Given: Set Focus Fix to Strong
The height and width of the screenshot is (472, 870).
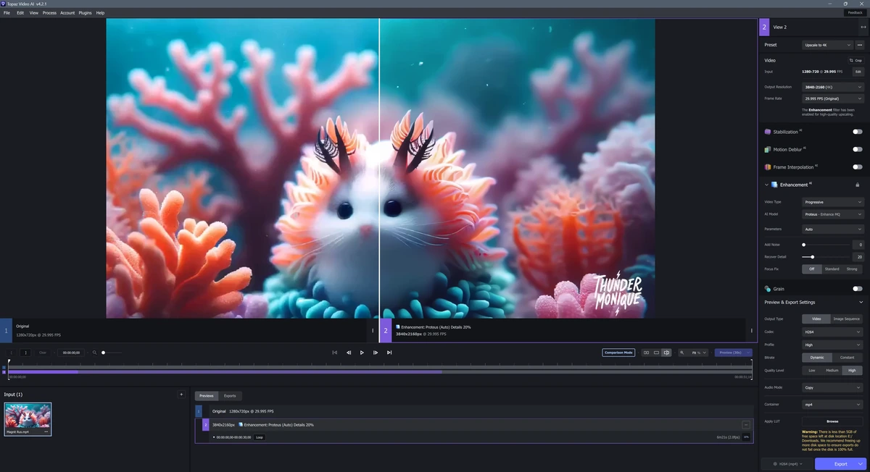Looking at the screenshot, I should pos(852,269).
